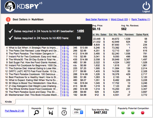Viewport: 153px width, 118px height.
Task: Click T link for Plant Paradox Cookbook row
Action: tap(61, 74)
